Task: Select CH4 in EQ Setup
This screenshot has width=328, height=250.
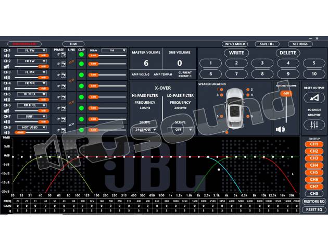Action: point(314,165)
